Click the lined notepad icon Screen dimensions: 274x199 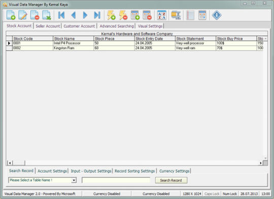190,15
